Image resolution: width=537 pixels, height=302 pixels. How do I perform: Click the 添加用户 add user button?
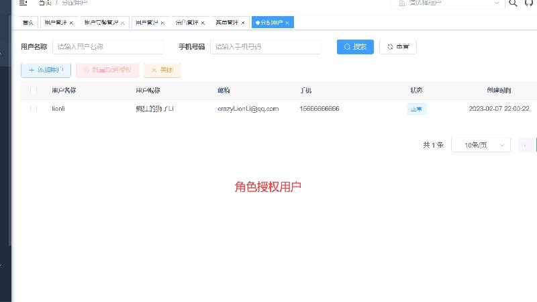[x=46, y=70]
